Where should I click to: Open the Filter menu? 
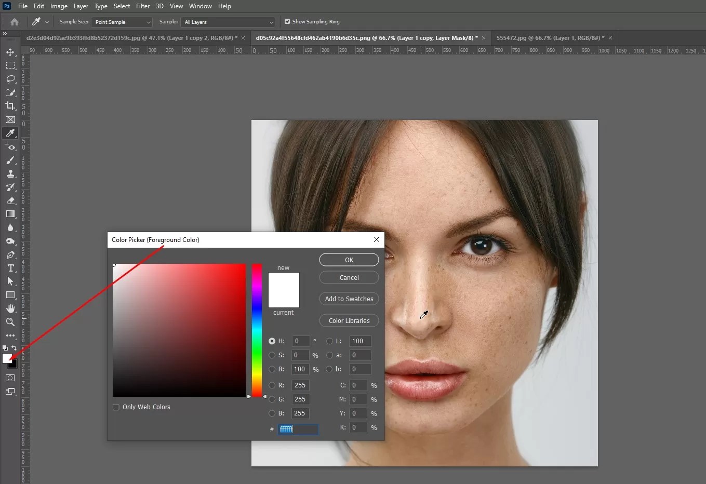143,6
